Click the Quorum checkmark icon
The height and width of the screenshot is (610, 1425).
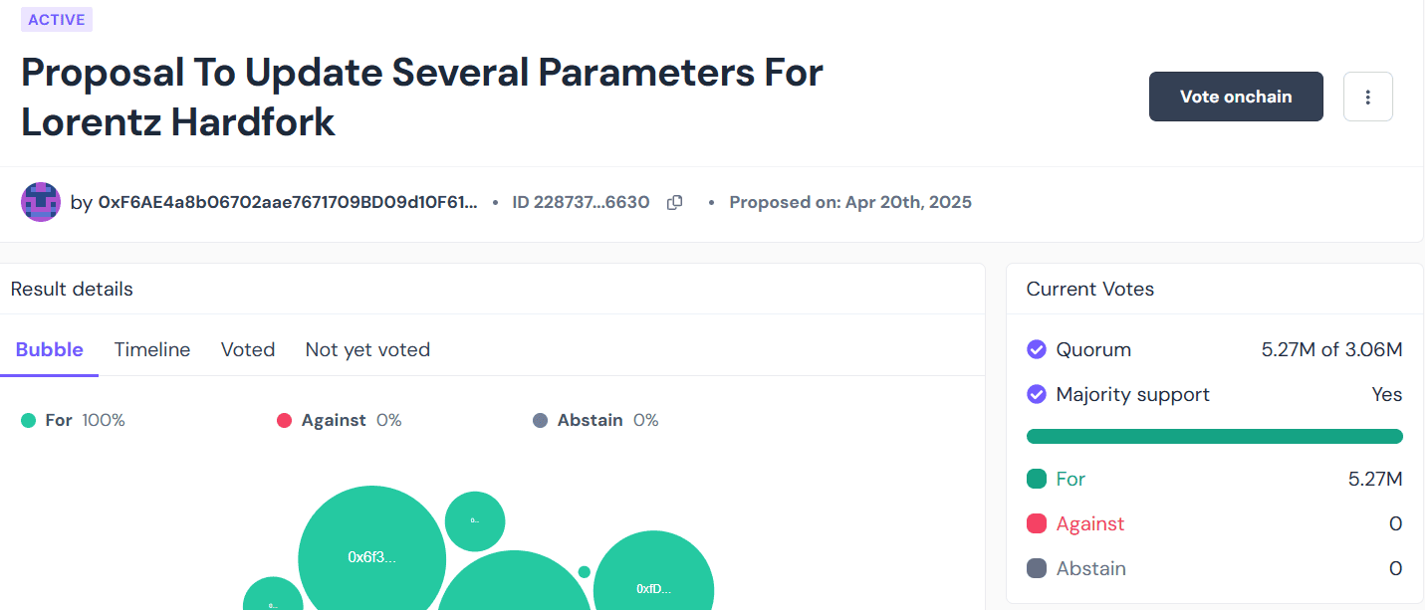[1037, 349]
